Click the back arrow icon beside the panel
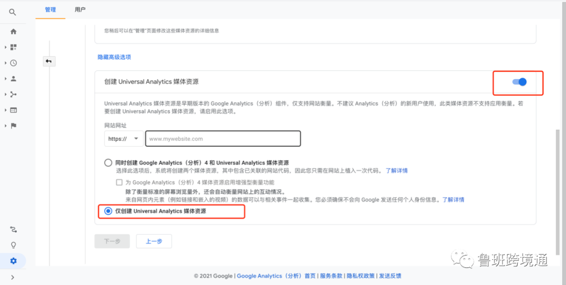This screenshot has height=285, width=566. click(49, 61)
